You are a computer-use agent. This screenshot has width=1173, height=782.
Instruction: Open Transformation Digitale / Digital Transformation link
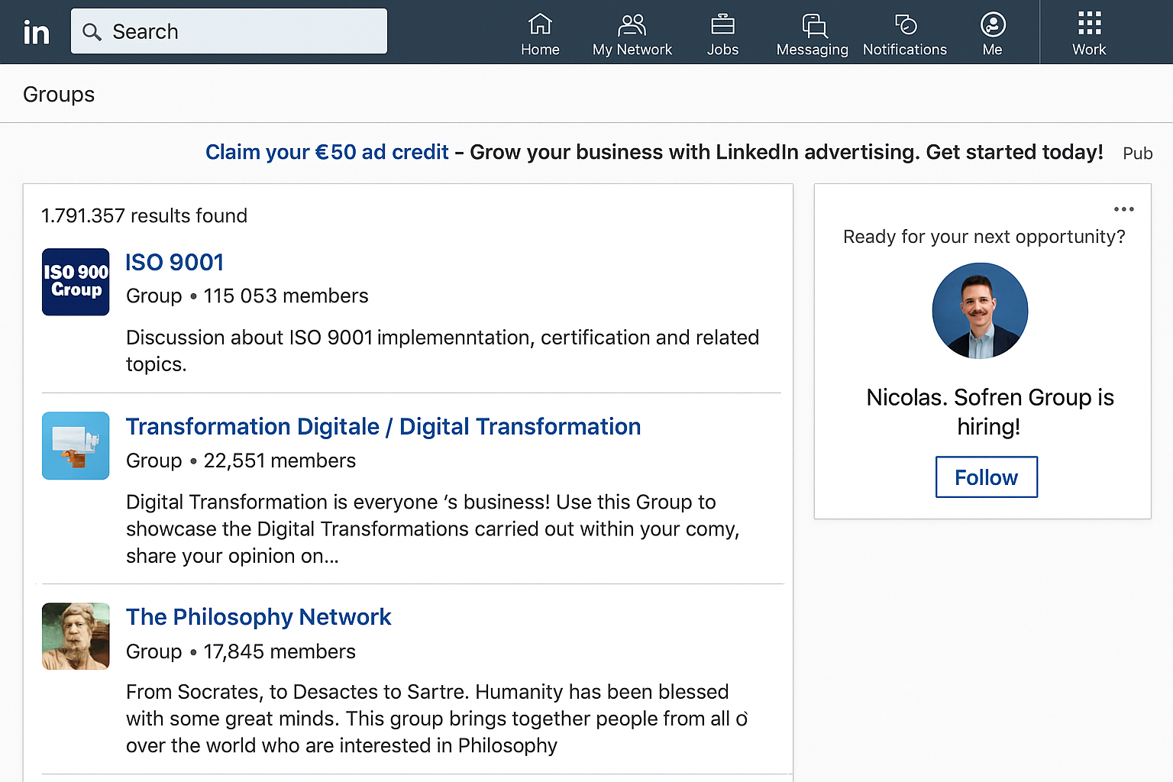pyautogui.click(x=383, y=426)
